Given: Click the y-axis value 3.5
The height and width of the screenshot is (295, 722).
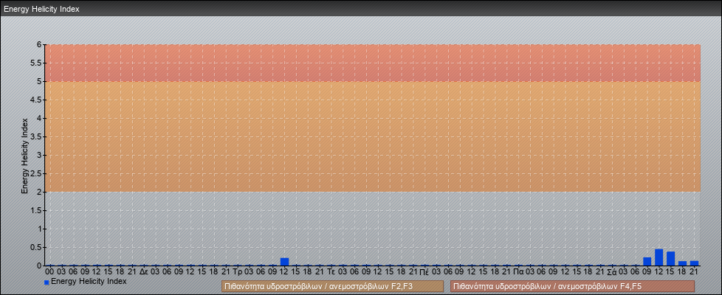Looking at the screenshot, I should pos(36,136).
